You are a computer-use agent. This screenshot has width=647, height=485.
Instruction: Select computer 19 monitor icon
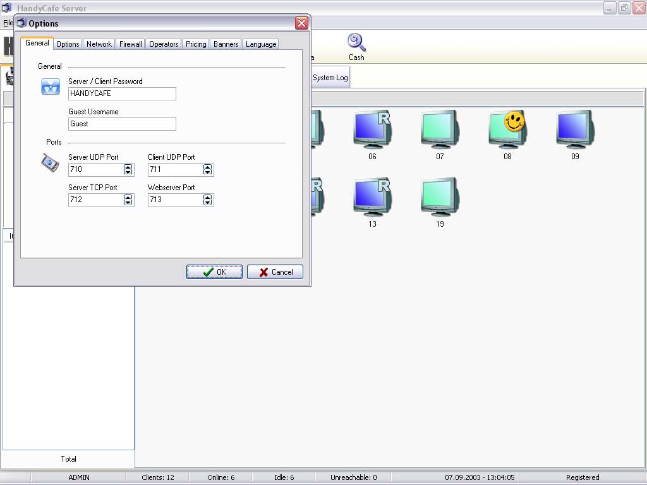[x=440, y=197]
